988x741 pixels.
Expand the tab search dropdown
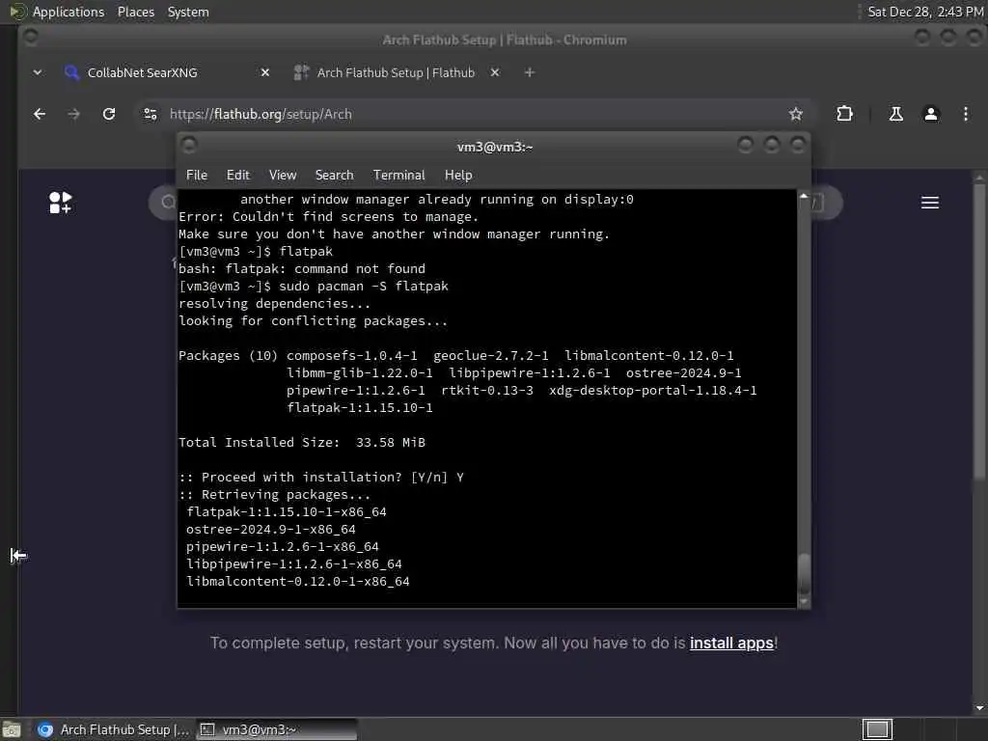[x=38, y=72]
